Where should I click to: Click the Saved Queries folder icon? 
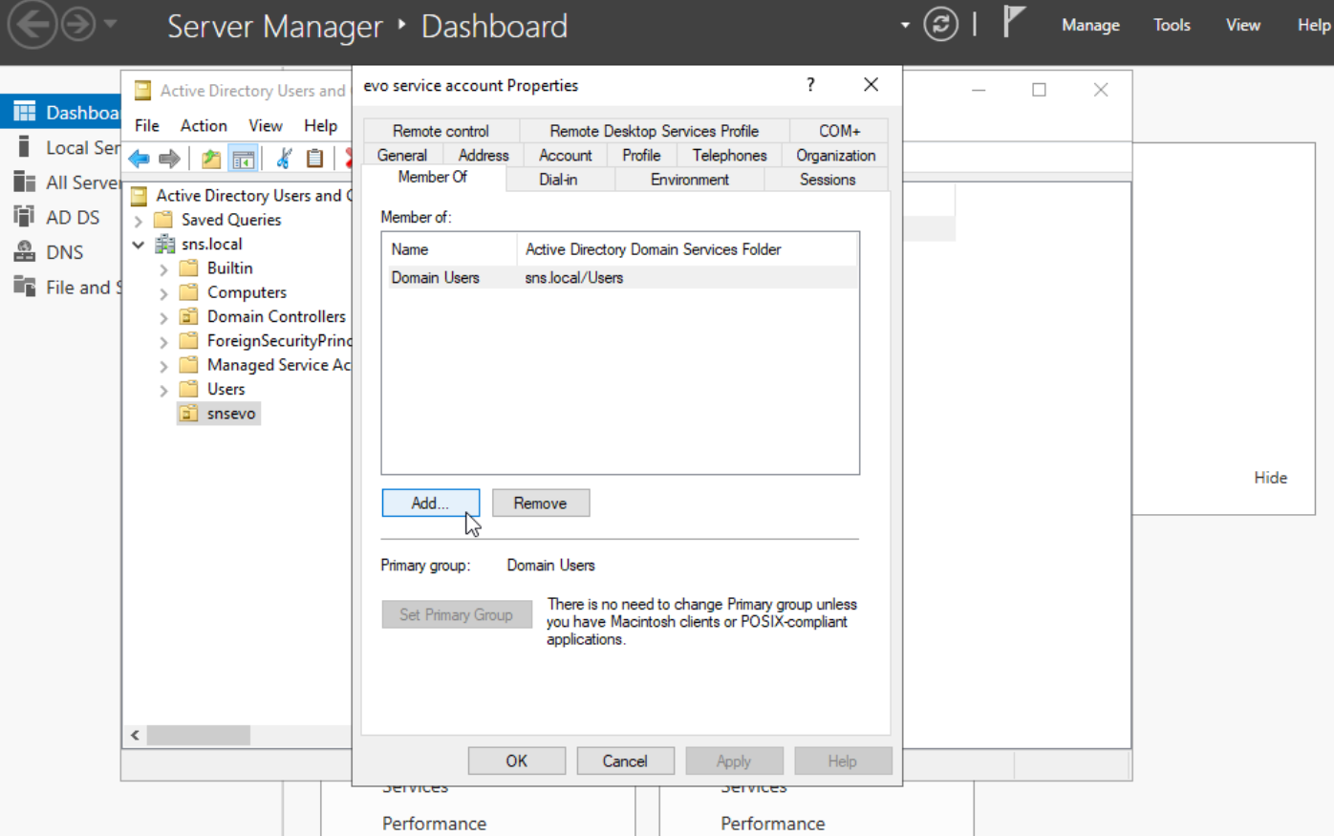(x=164, y=219)
